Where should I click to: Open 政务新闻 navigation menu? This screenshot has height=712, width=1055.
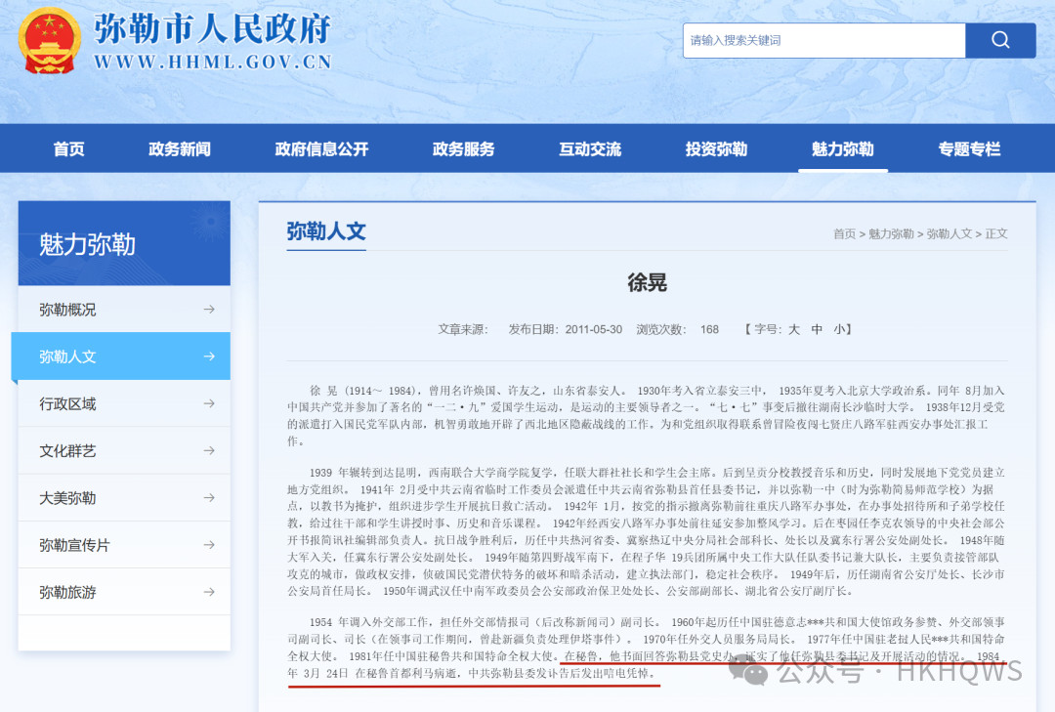coord(179,149)
